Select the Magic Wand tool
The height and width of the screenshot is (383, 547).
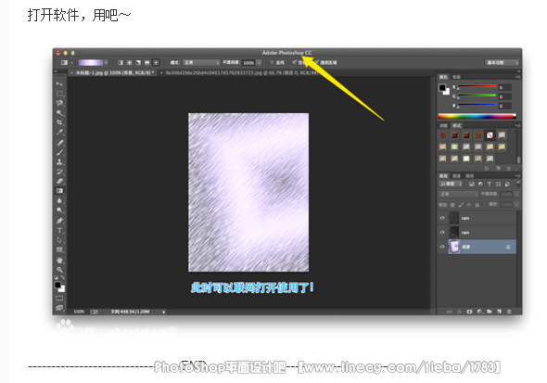coord(59,112)
